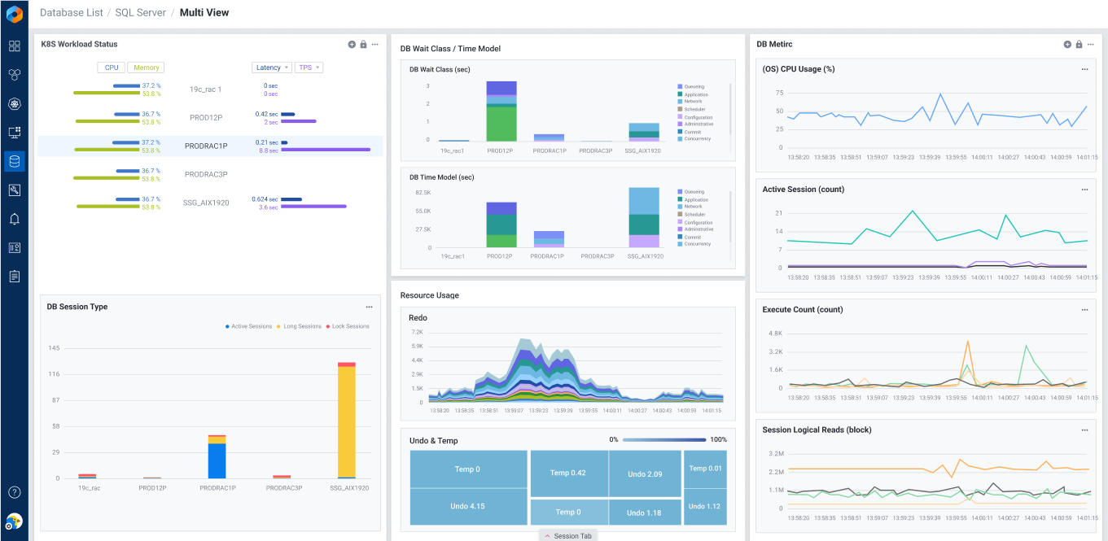Screen dimensions: 1108x541
Task: Toggle Lock Sessions legend in DB Session Type
Action: (348, 326)
